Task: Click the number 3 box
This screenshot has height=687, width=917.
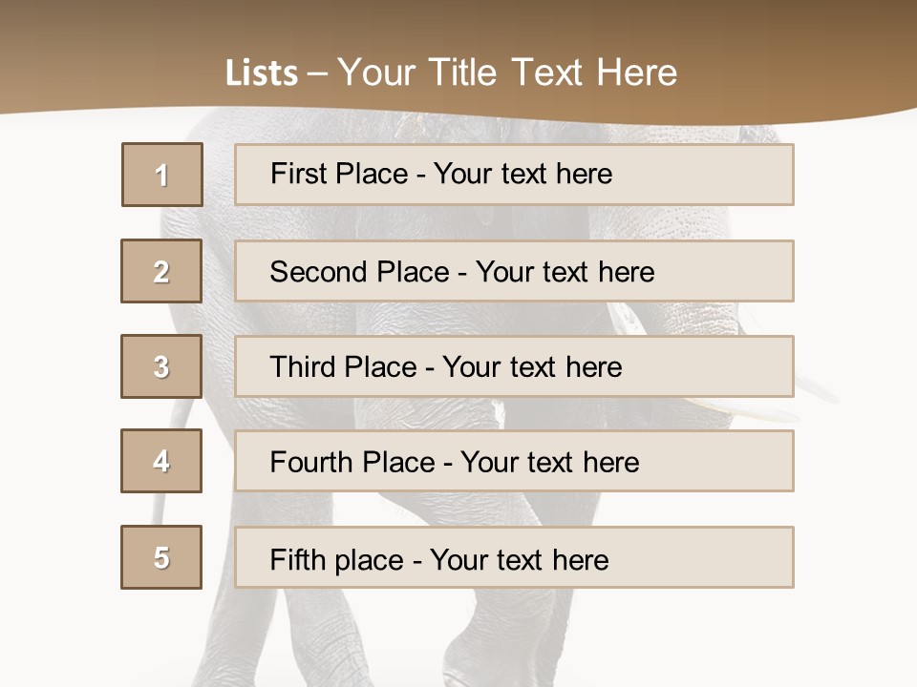Action: click(x=161, y=366)
